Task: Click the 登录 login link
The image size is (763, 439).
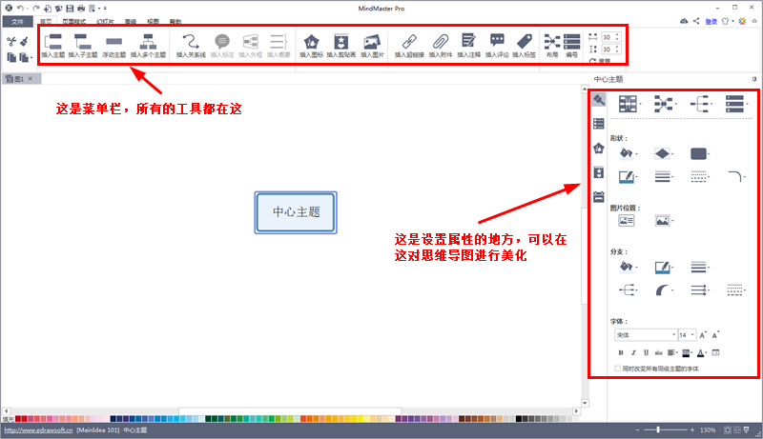Action: [711, 21]
